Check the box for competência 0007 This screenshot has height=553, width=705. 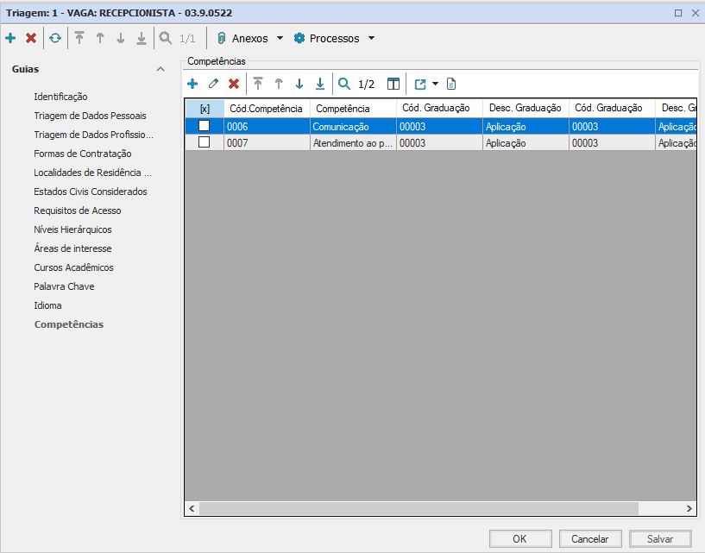pyautogui.click(x=205, y=142)
